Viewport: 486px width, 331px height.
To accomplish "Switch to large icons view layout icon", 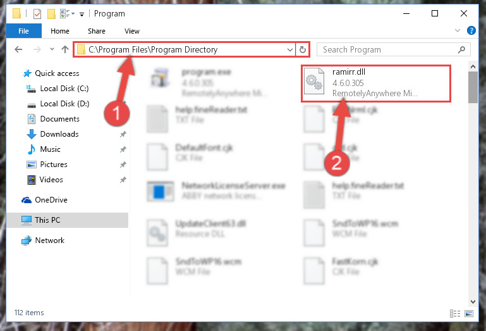I will pos(469,313).
